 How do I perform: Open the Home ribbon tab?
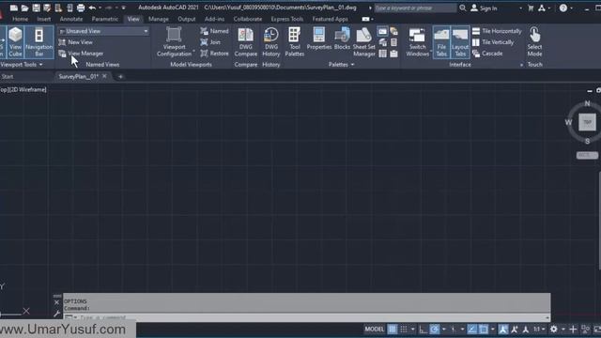pyautogui.click(x=20, y=19)
